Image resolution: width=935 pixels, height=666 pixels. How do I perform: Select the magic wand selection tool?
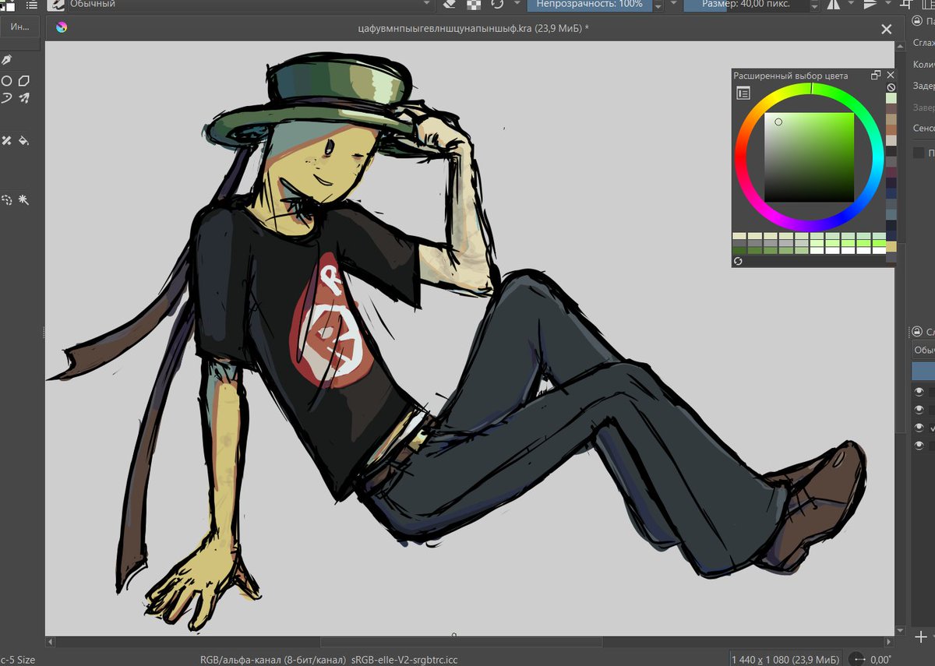(x=24, y=200)
